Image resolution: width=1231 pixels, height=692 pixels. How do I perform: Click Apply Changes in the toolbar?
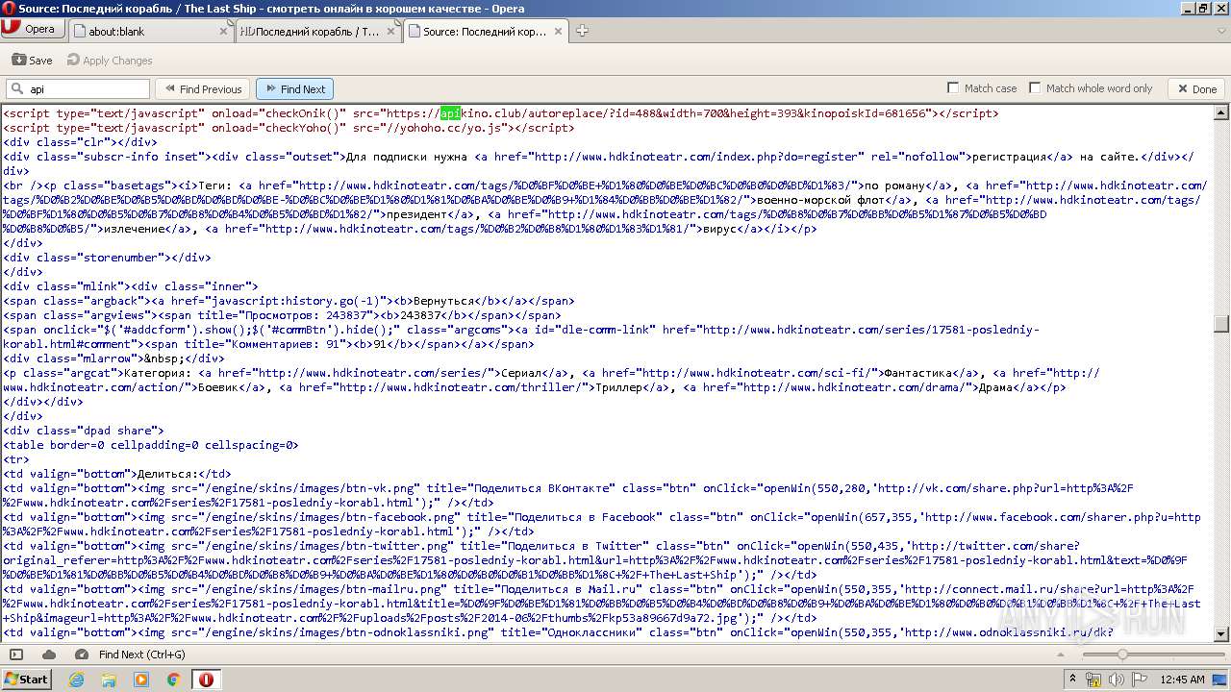point(110,60)
